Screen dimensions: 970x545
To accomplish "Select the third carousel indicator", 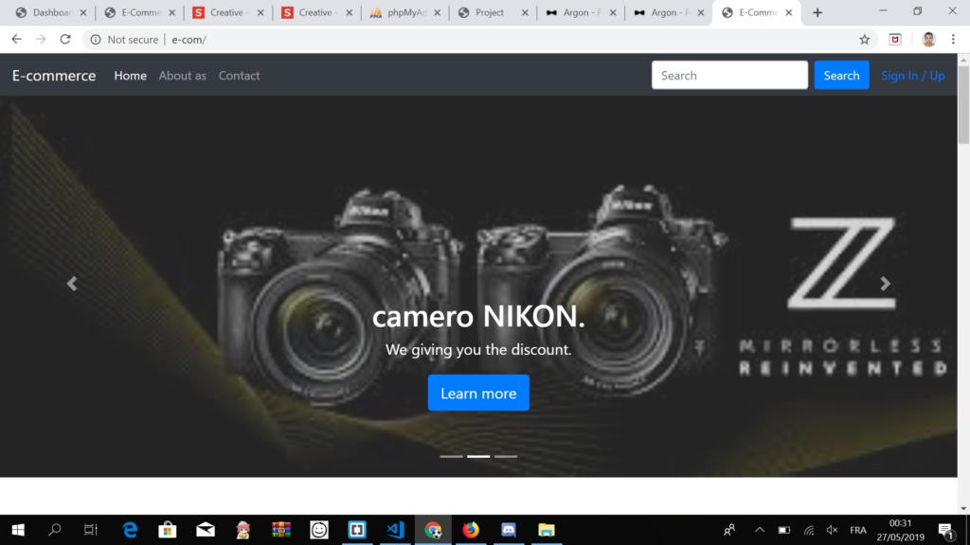I will pos(506,456).
